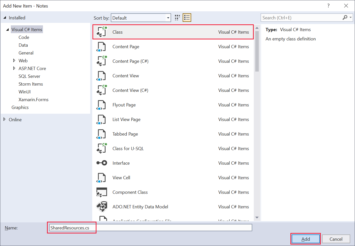This screenshot has width=355, height=246.
Task: Expand the ASP.NET Core node
Action: click(14, 68)
